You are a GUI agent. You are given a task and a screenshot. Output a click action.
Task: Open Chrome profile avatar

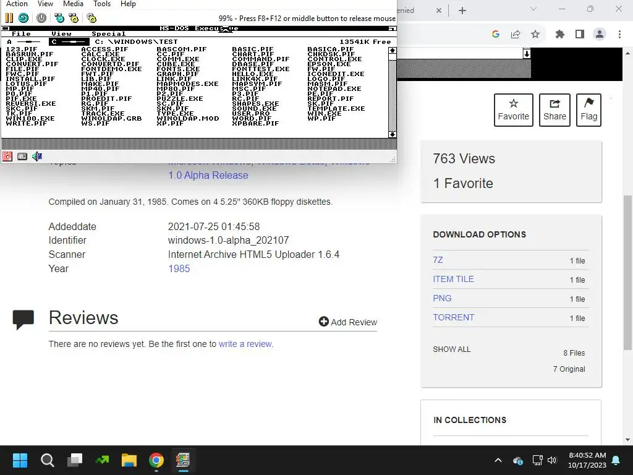pos(600,35)
